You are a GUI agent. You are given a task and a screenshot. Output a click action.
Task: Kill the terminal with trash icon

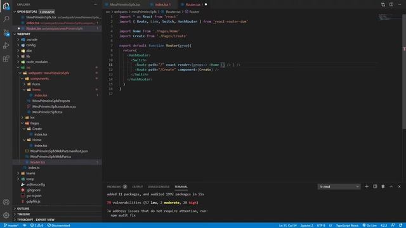[x=383, y=186]
